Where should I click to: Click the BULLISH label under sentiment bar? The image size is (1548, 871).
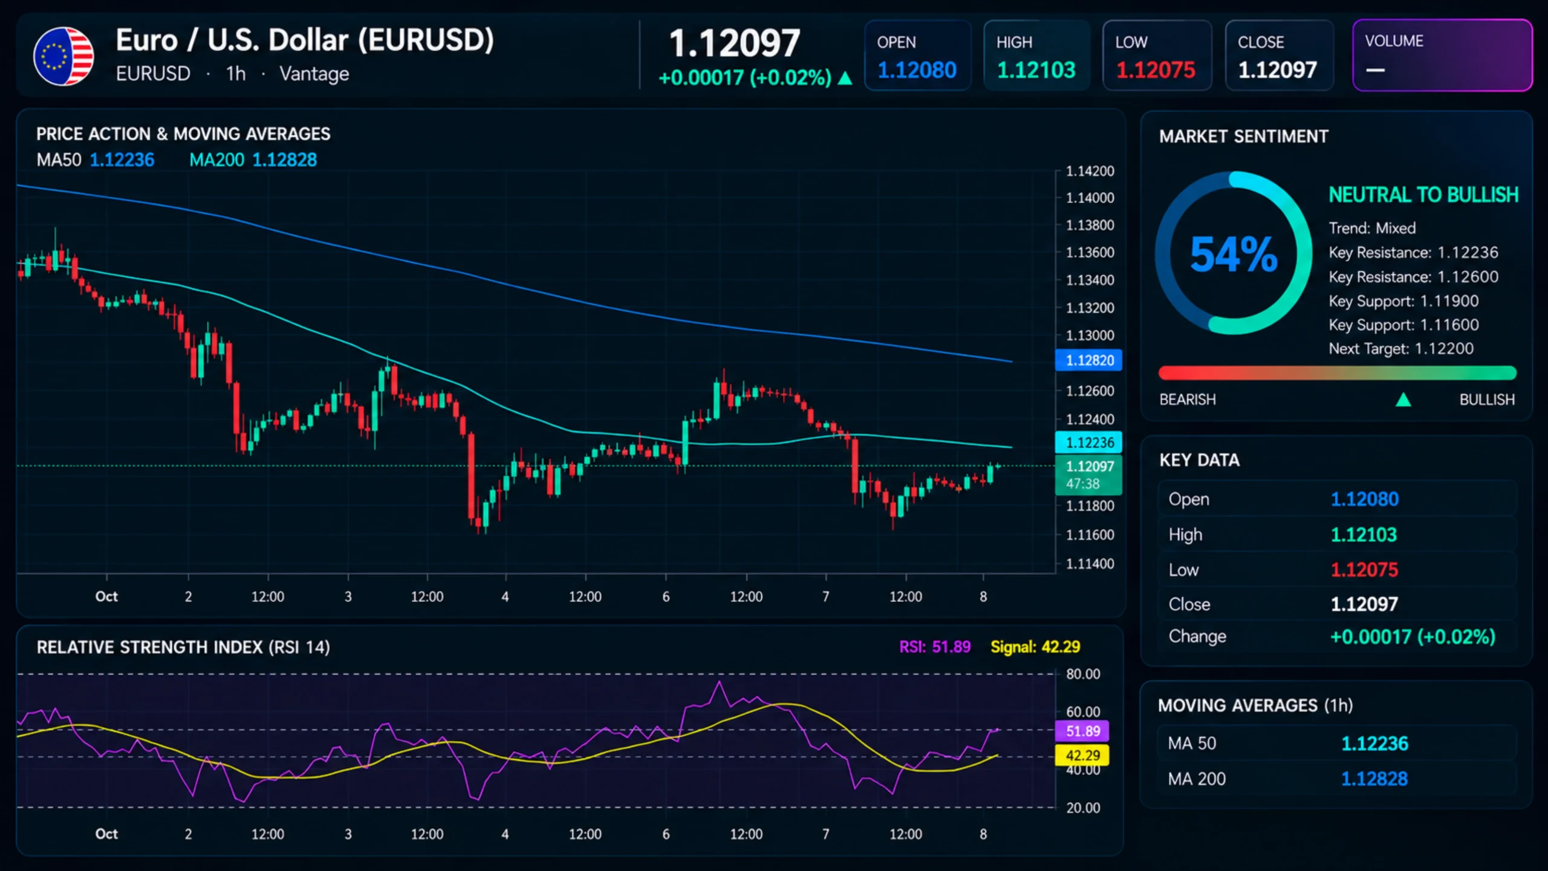1487,400
